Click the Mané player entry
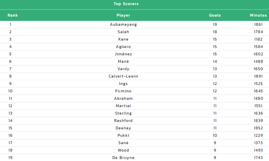269x161 pixels. coord(123,61)
